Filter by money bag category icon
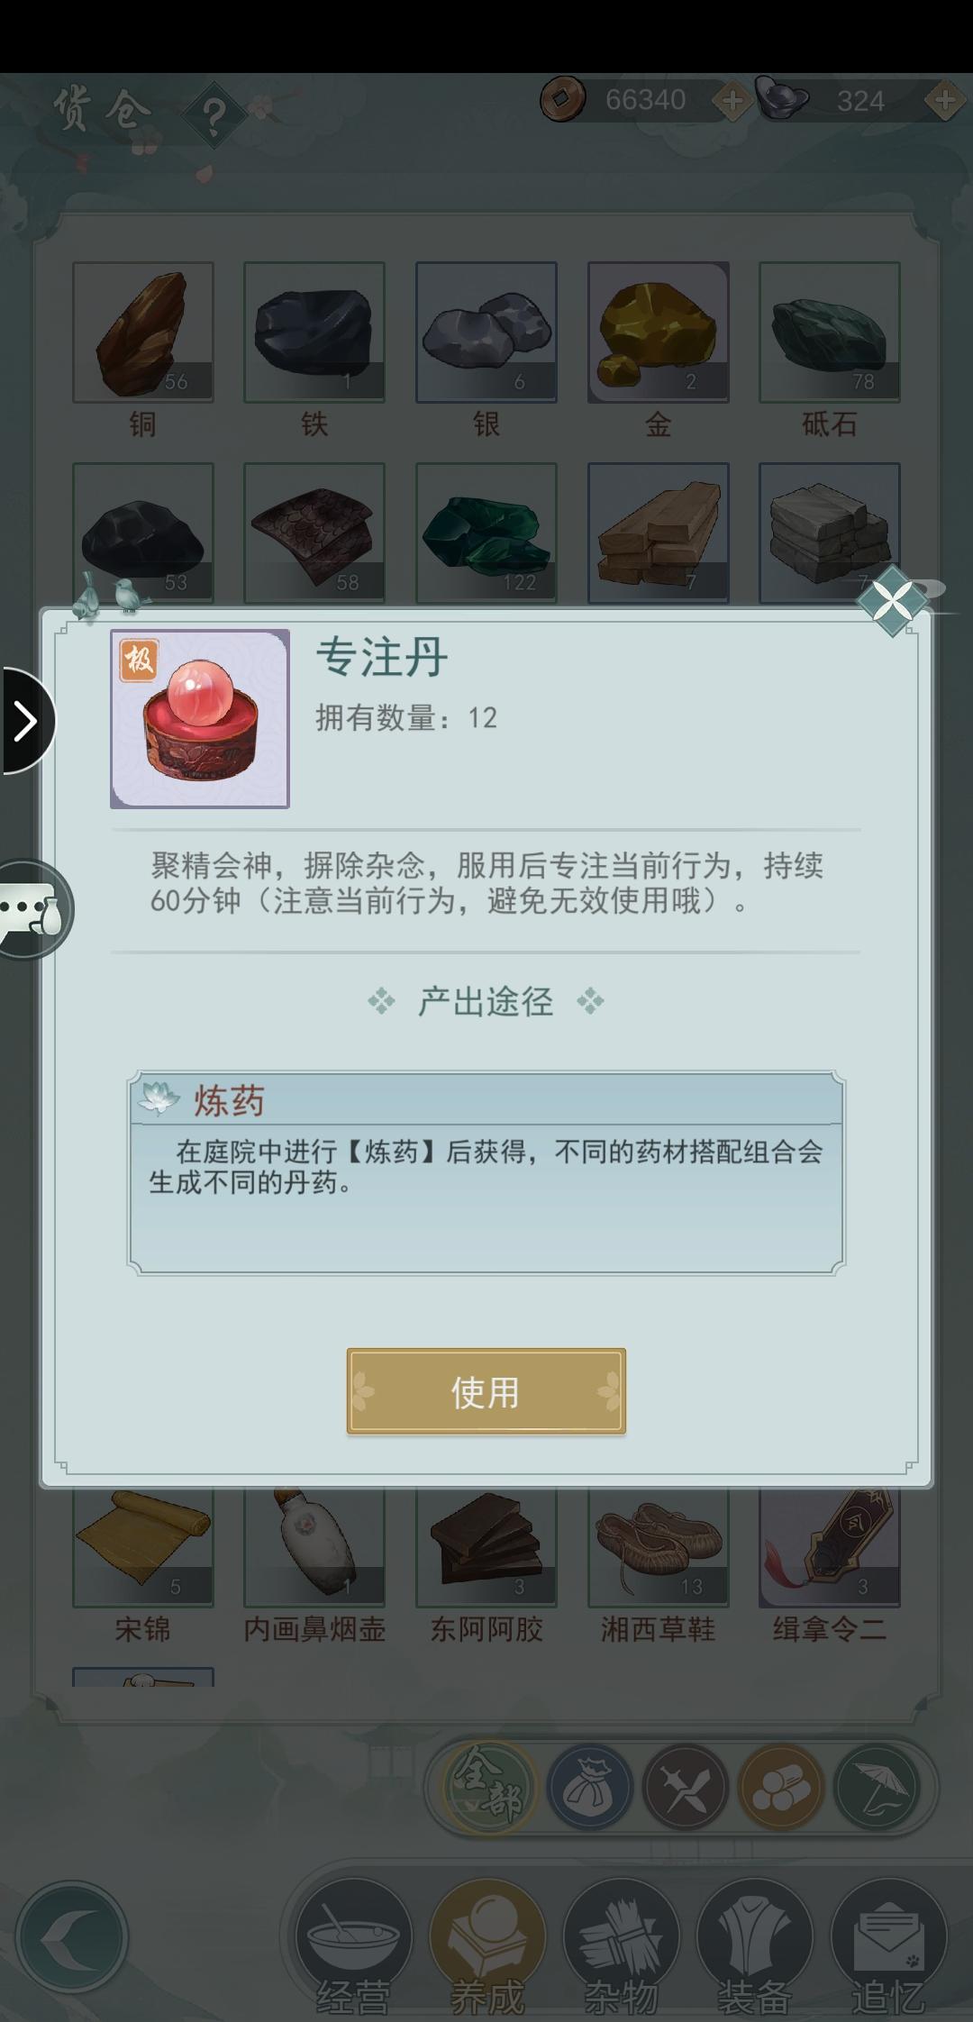This screenshot has width=973, height=2022. [x=589, y=1787]
